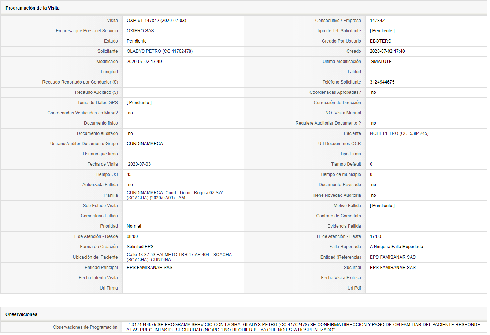Select the Estado value Pendiente

[137, 41]
